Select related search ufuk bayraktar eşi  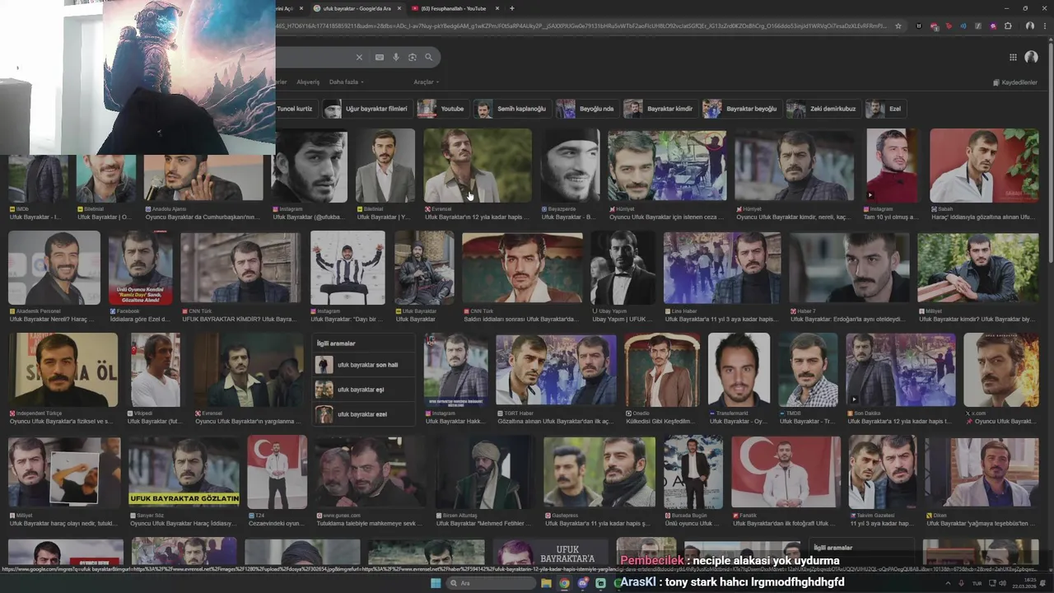click(363, 390)
